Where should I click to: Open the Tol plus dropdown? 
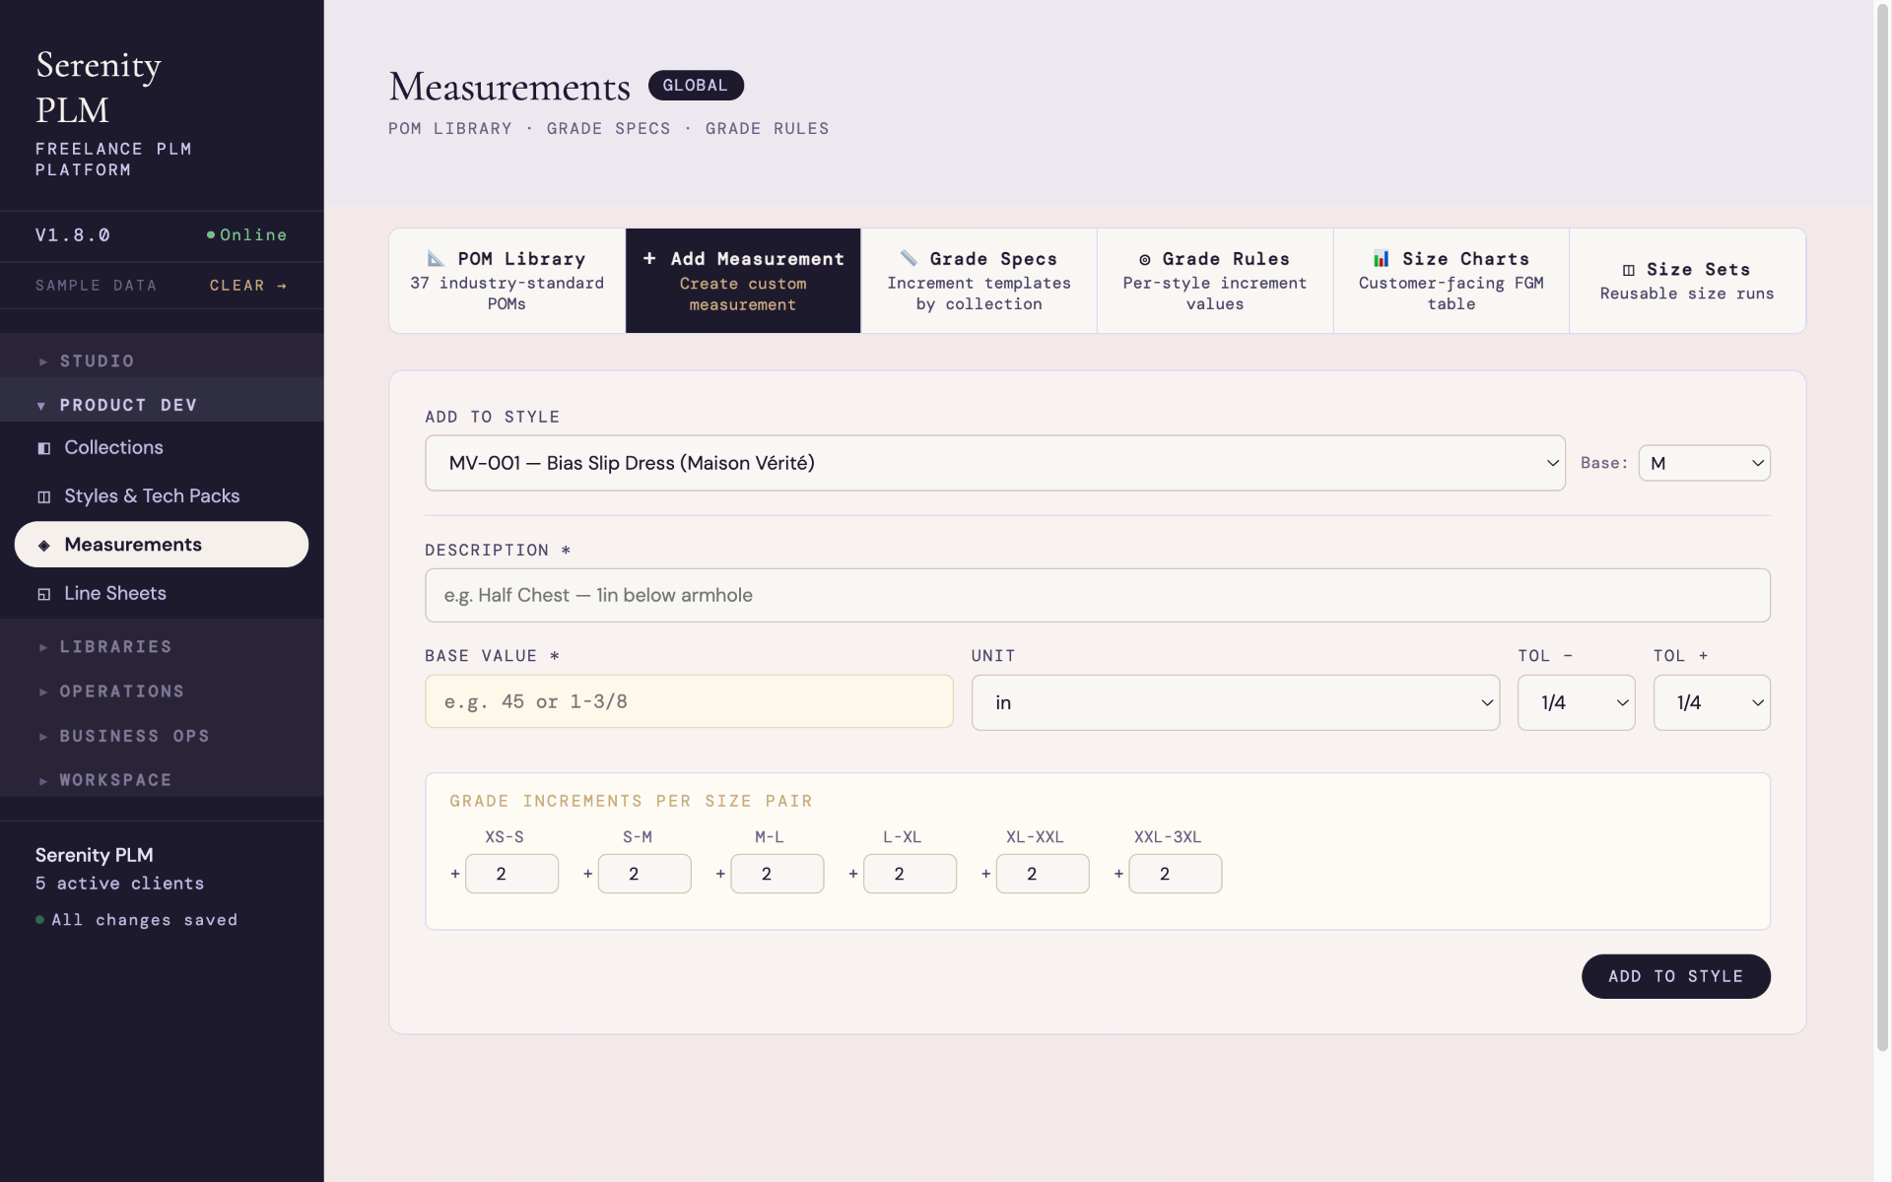coord(1712,702)
